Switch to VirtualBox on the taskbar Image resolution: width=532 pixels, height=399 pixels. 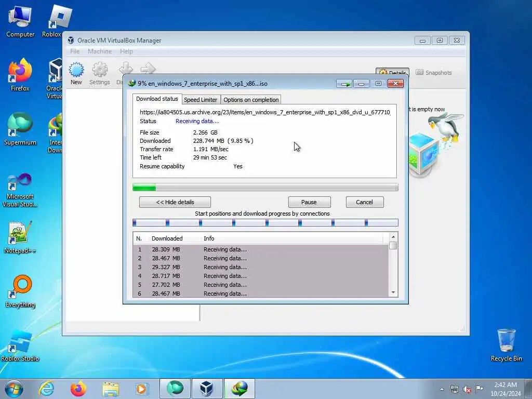point(207,389)
